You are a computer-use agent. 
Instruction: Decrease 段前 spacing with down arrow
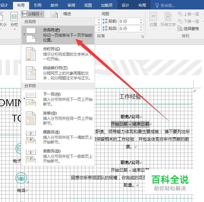click(x=141, y=23)
